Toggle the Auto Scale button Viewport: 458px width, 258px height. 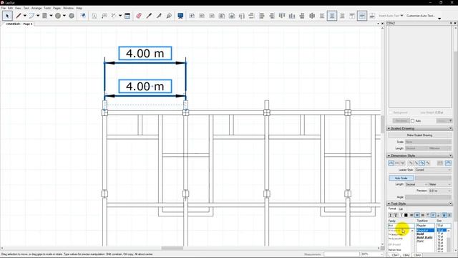click(401, 178)
